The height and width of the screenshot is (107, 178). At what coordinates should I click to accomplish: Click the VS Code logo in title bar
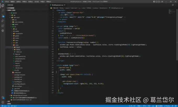tap(2, 2)
